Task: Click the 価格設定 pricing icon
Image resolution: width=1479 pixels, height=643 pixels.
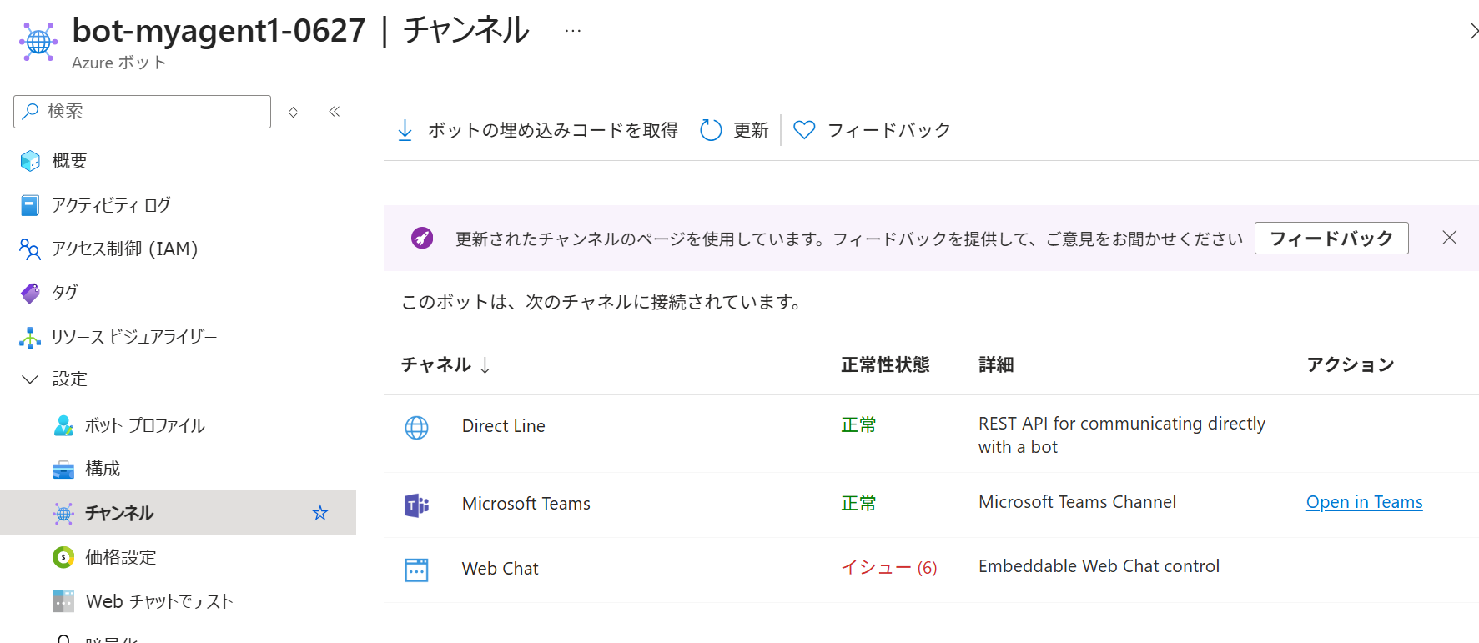Action: point(63,557)
